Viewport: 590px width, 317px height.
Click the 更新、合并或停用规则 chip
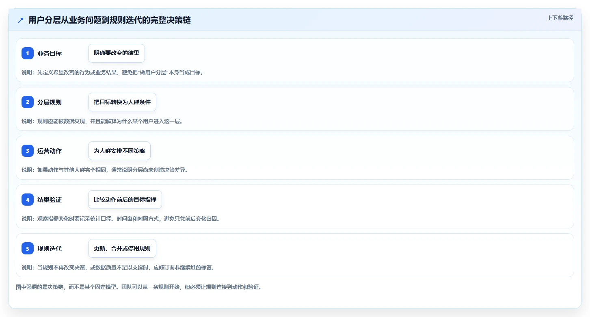(122, 248)
